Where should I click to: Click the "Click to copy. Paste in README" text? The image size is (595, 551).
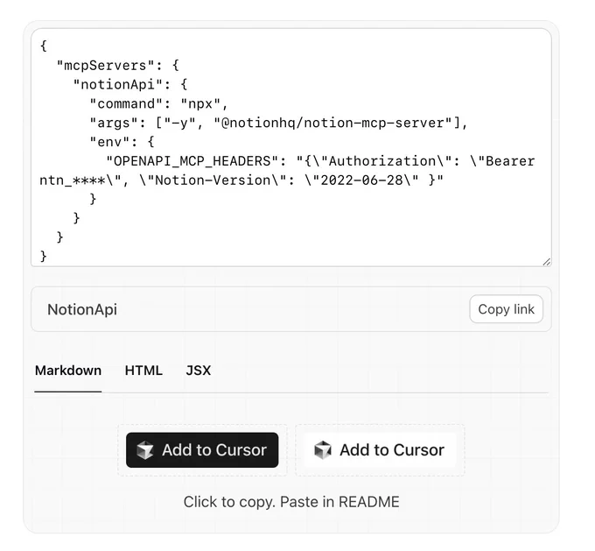291,502
